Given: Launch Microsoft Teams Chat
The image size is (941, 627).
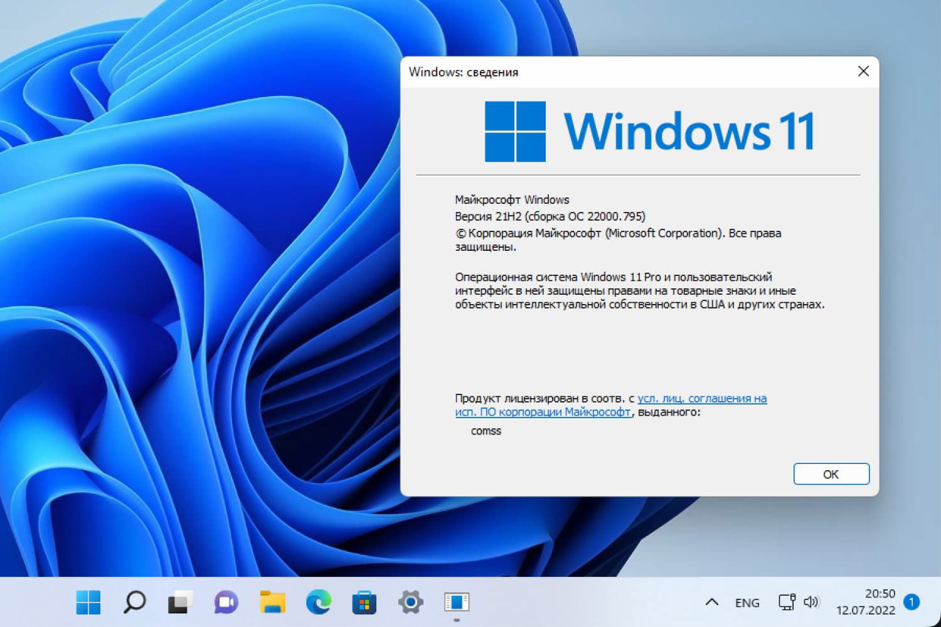Looking at the screenshot, I should pyautogui.click(x=225, y=602).
